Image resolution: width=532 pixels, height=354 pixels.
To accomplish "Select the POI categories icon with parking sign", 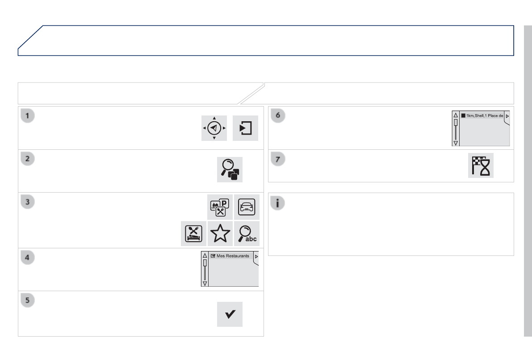I will [x=220, y=206].
